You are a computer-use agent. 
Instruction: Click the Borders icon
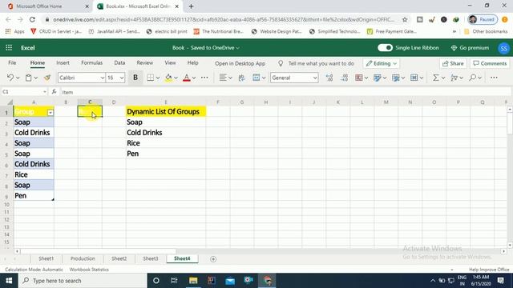pos(150,78)
